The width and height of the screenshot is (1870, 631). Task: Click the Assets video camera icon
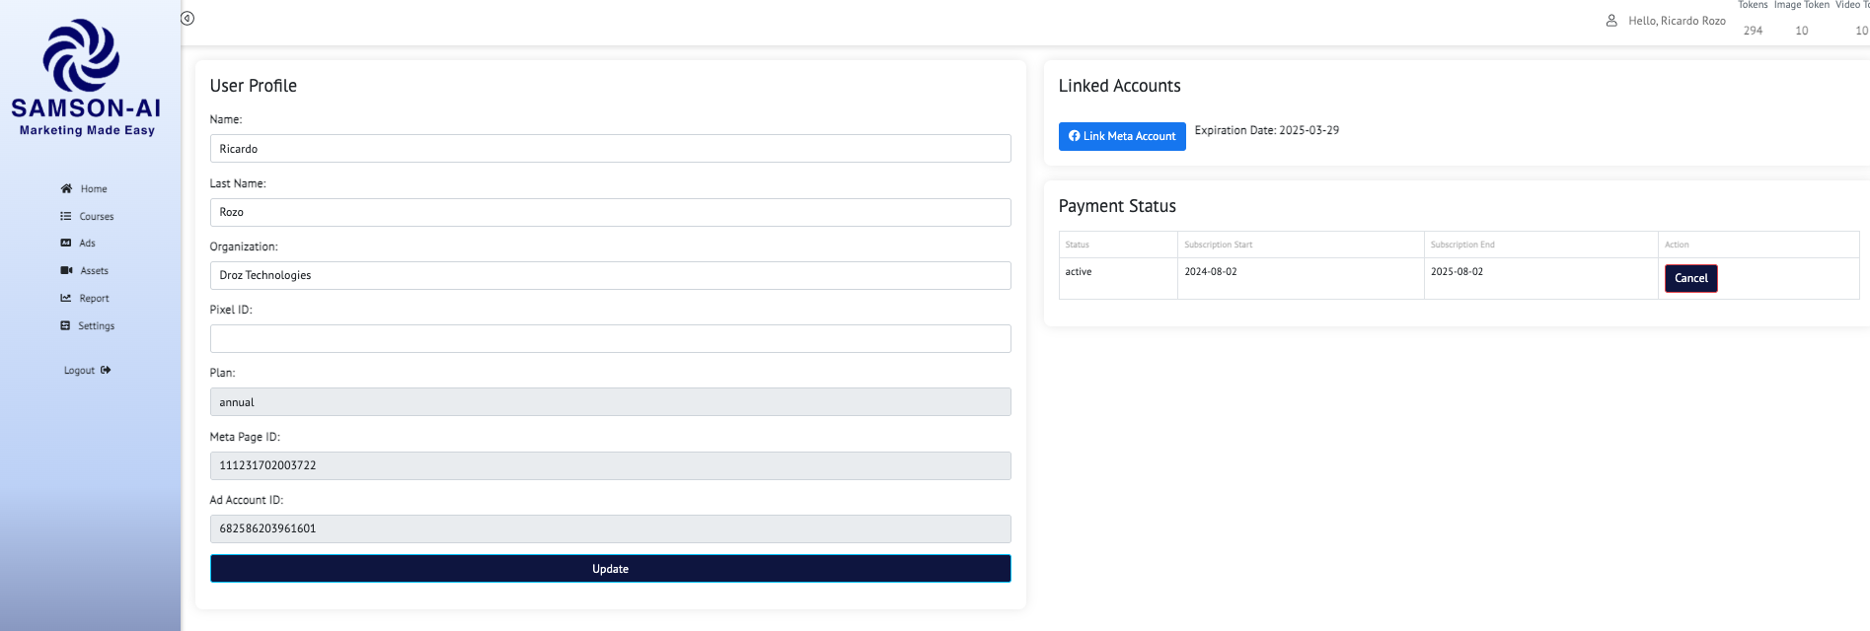coord(66,270)
